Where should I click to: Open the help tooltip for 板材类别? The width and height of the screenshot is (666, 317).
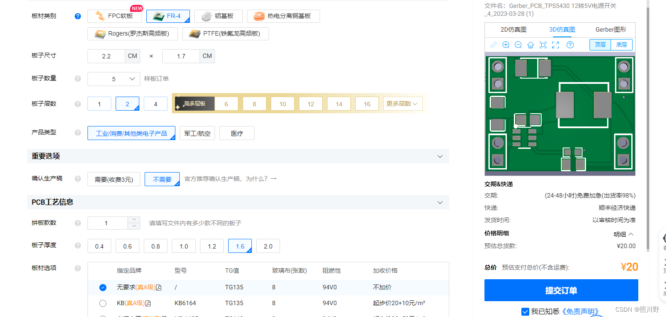78,16
